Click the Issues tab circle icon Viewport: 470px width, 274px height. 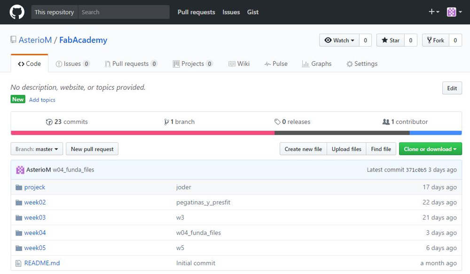(x=59, y=64)
